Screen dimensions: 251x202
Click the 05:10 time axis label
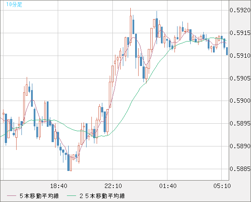(x=222, y=186)
